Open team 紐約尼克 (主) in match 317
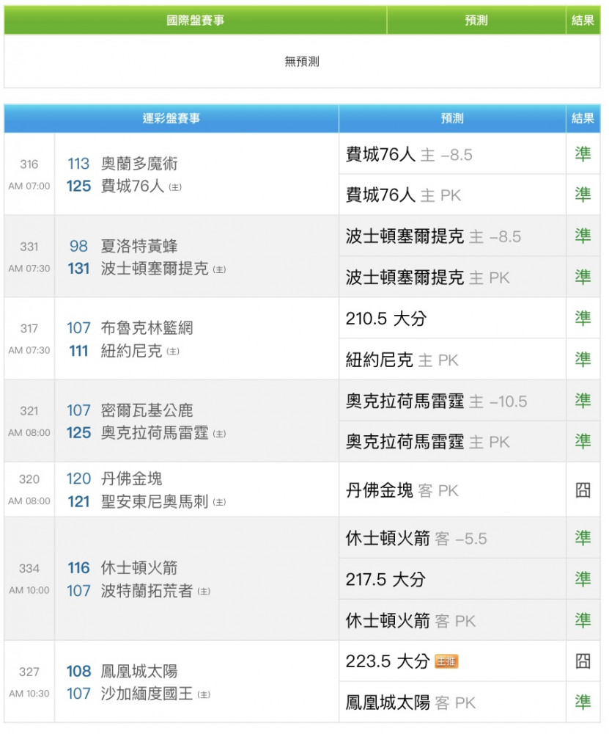The height and width of the screenshot is (734, 609). click(140, 351)
